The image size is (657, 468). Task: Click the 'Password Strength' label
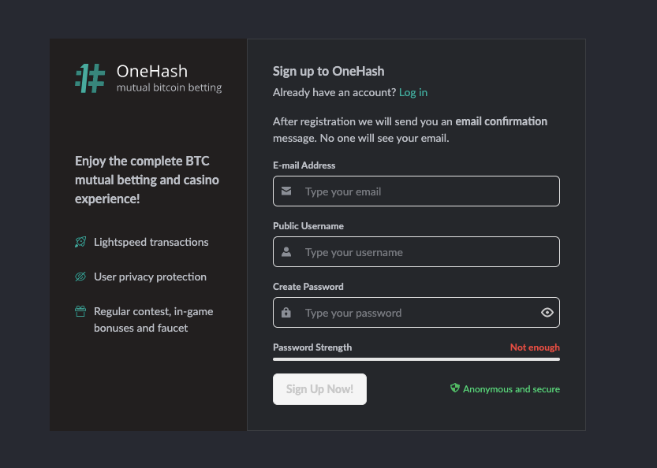pos(312,347)
